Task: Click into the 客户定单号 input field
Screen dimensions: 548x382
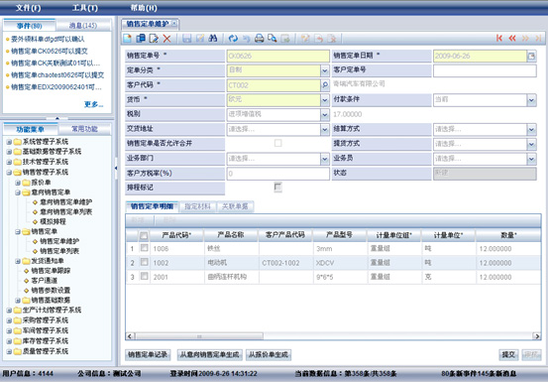Action: (485, 70)
